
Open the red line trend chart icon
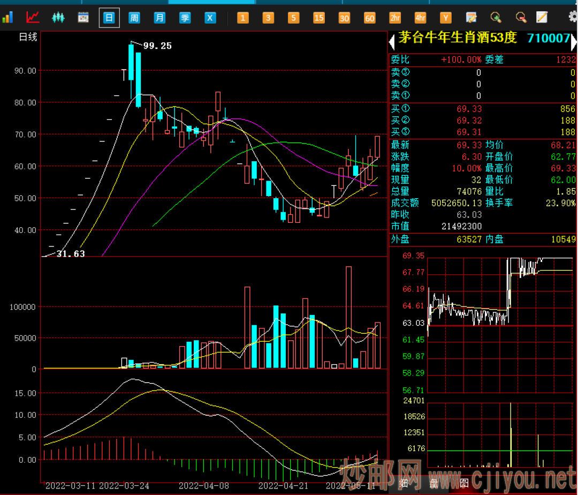click(33, 18)
